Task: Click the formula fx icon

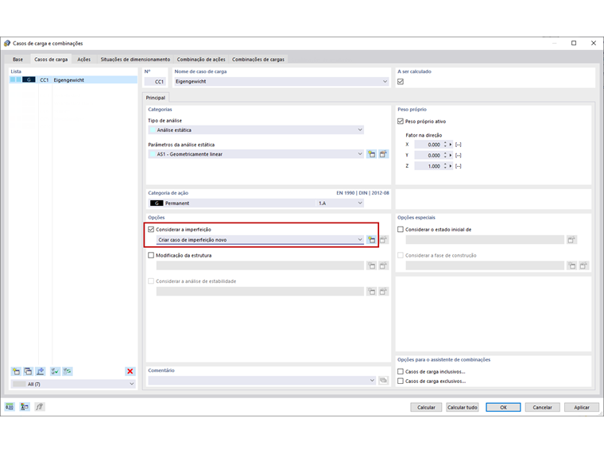Action: 39,407
